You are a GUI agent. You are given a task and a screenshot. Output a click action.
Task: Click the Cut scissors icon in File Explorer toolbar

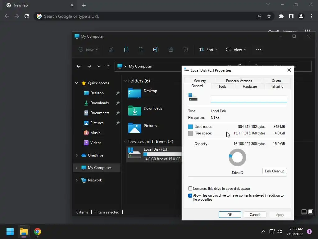point(111,49)
